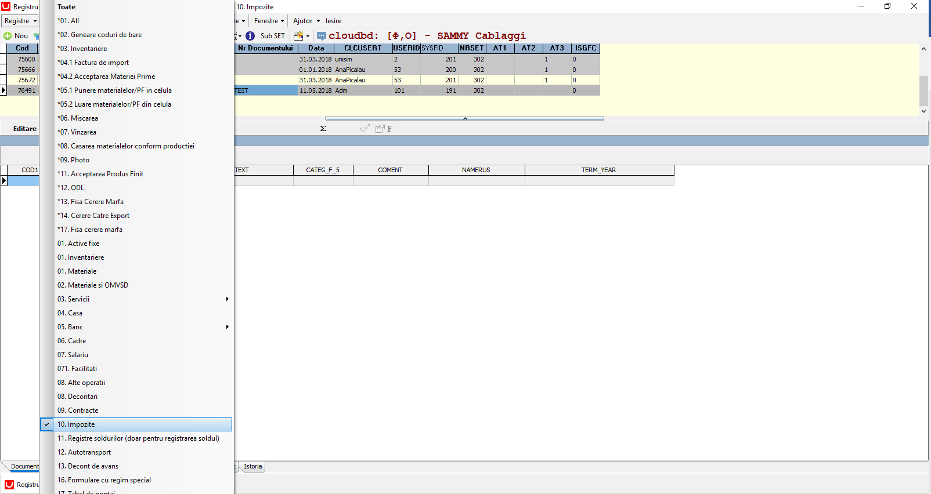Screen dimensions: 931x494
Task: Open the Ferestre menu dropdown
Action: point(269,21)
